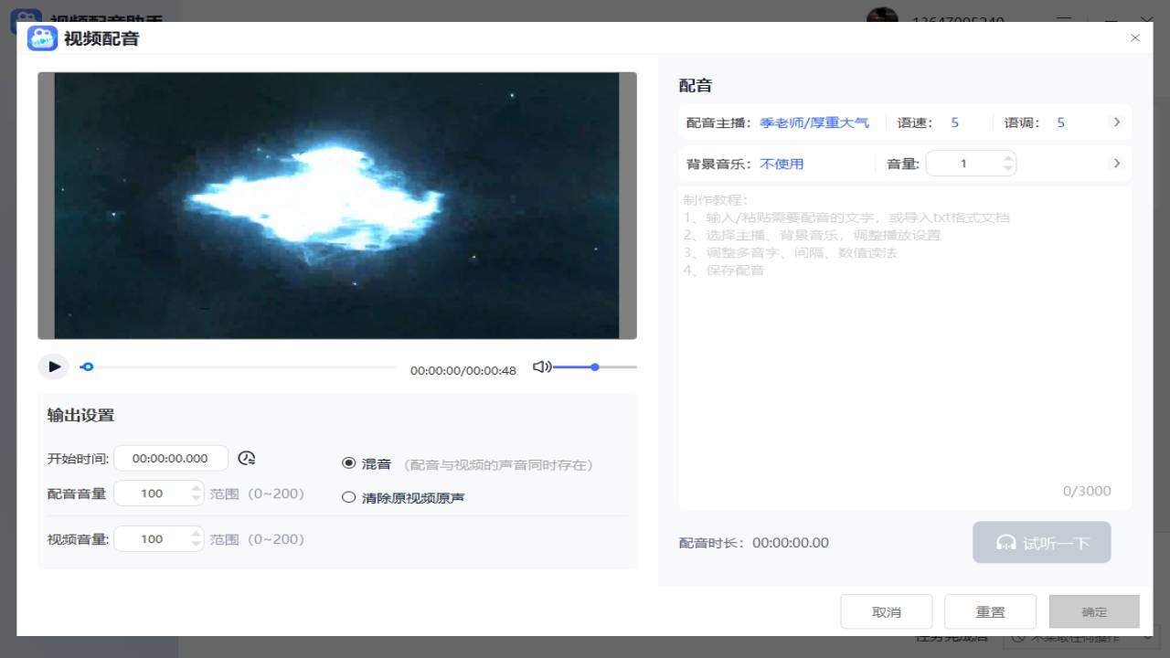Image resolution: width=1170 pixels, height=658 pixels.
Task: Select the 混音 mixing radio option
Action: (348, 463)
